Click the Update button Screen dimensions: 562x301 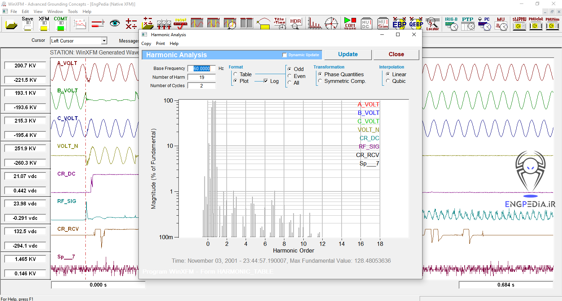tap(348, 54)
